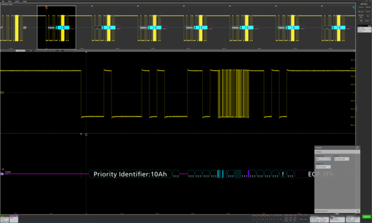Open the Search 1 results badge
The height and width of the screenshot is (223, 372).
(x=365, y=28)
